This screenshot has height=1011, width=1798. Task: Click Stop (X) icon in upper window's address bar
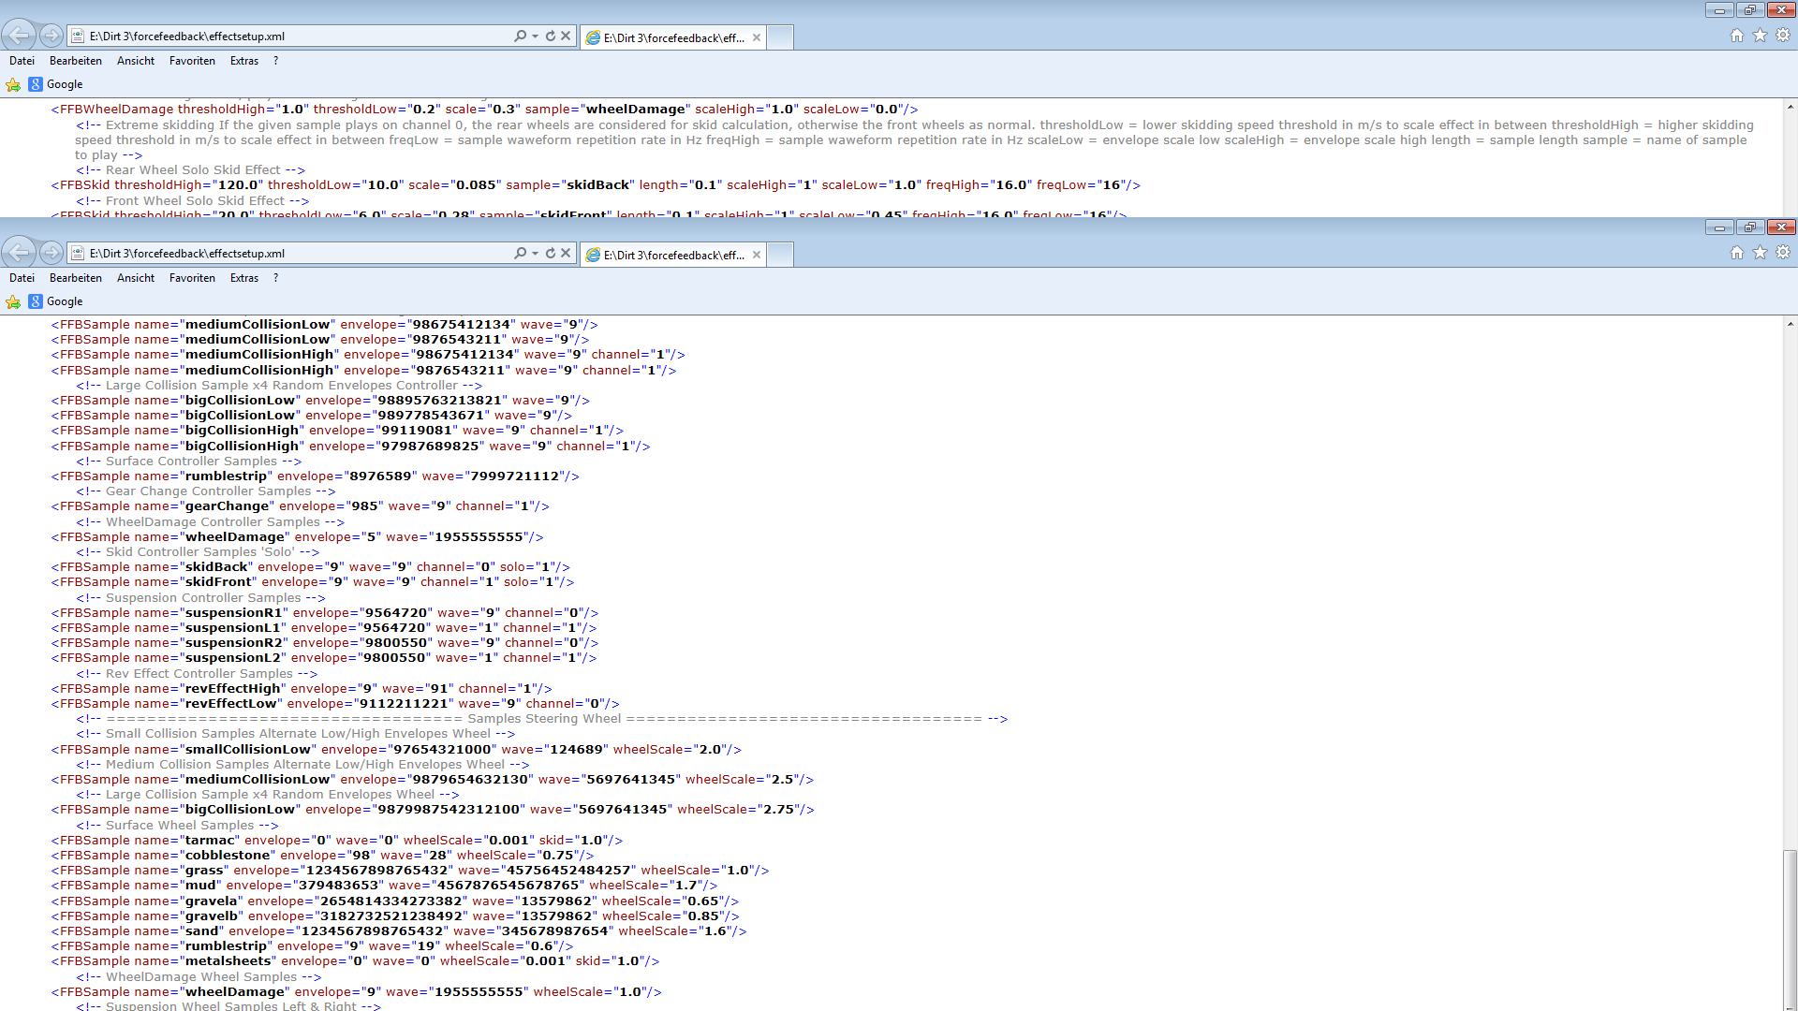coord(566,36)
